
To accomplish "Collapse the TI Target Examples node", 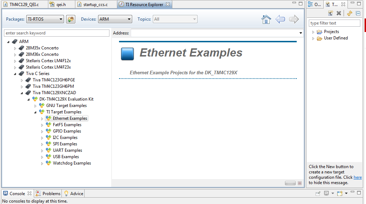I will click(35, 112).
